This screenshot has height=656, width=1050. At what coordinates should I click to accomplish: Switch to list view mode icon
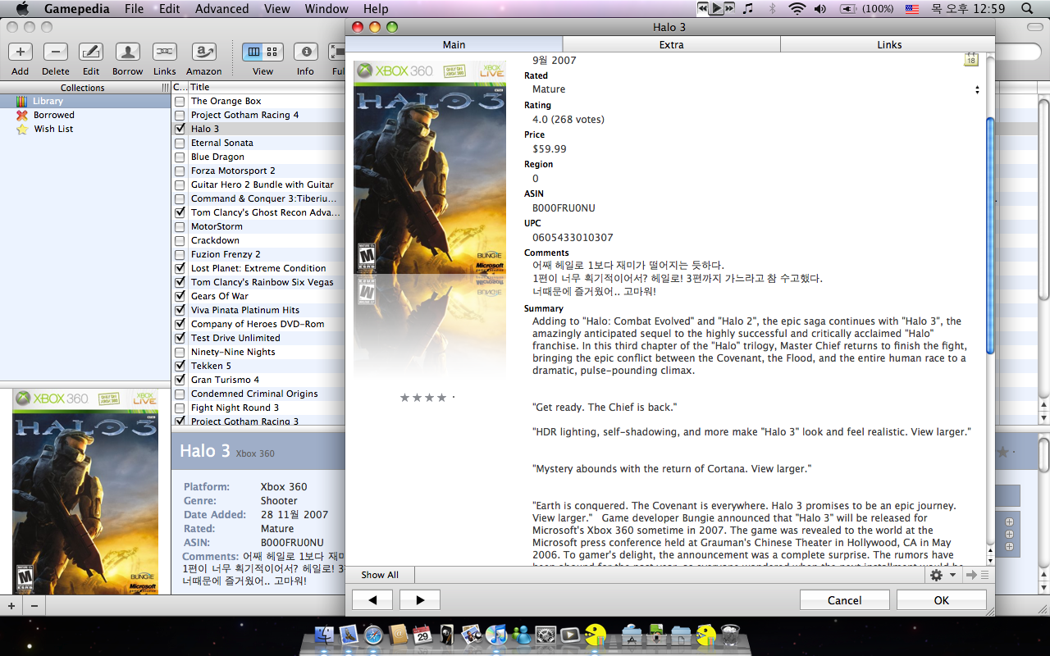(x=253, y=52)
